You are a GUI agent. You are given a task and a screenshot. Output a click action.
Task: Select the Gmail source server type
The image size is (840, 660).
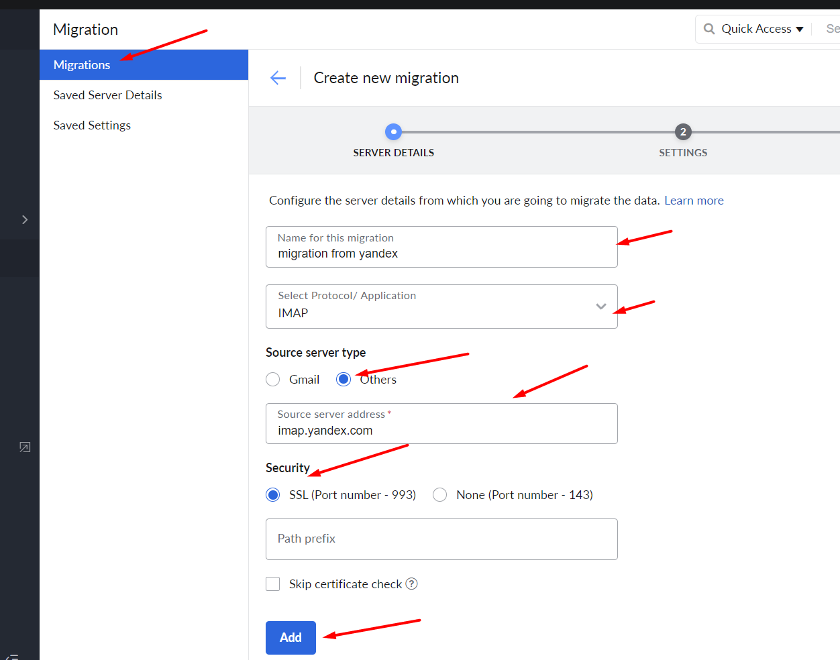[x=273, y=380]
